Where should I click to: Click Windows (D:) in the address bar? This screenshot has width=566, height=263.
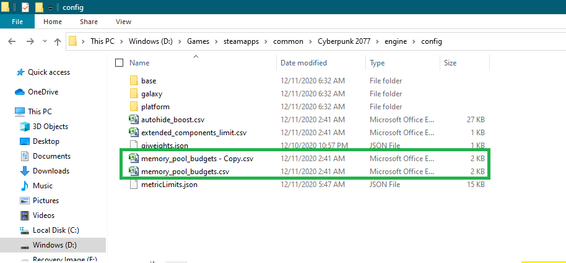(x=150, y=41)
